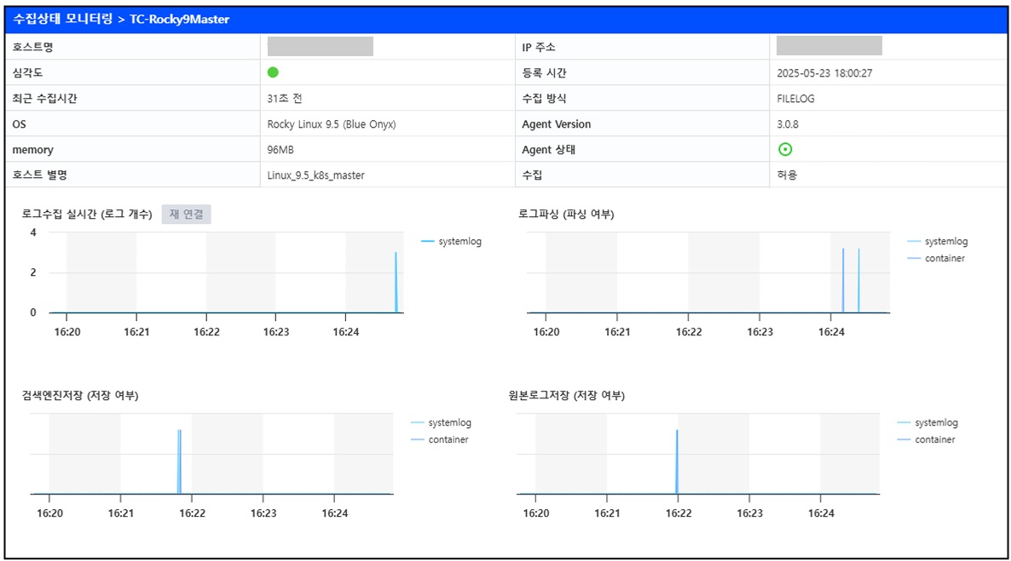This screenshot has width=1011, height=561.
Task: Click the Agent Version value 3.0.8
Action: coord(788,124)
